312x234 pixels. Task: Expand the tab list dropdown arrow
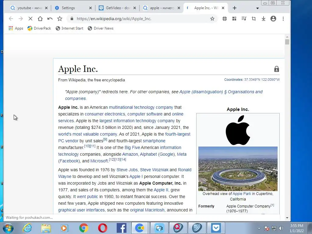(x=257, y=8)
